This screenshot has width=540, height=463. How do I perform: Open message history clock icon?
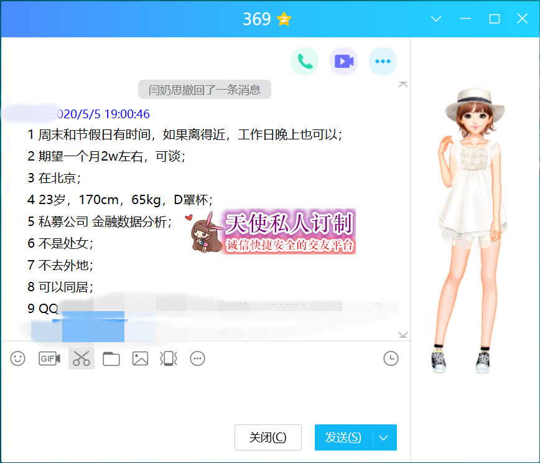pyautogui.click(x=391, y=358)
